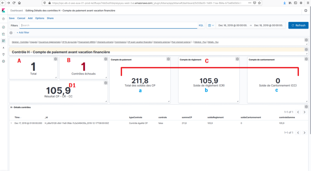The height and width of the screenshot is (171, 311).
Task: Click the Add filter link
Action: click(x=23, y=32)
